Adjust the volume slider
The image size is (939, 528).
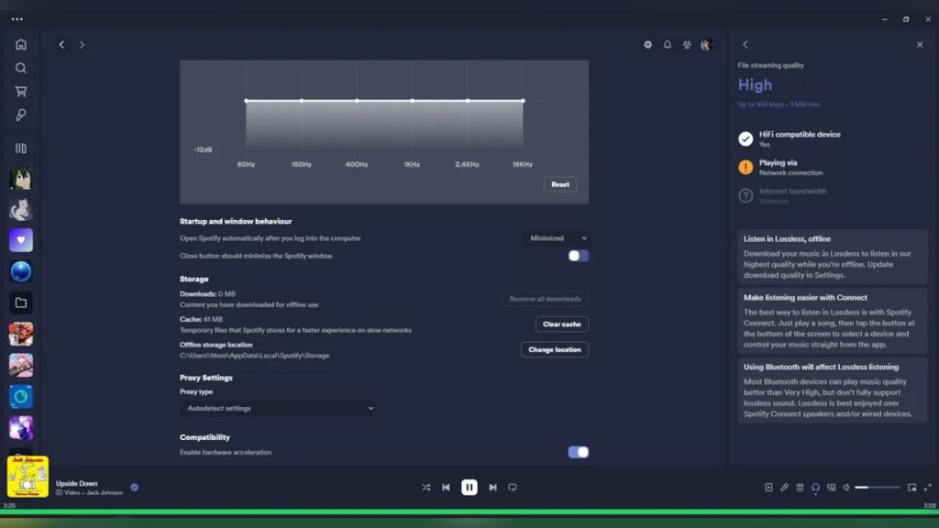coord(878,488)
